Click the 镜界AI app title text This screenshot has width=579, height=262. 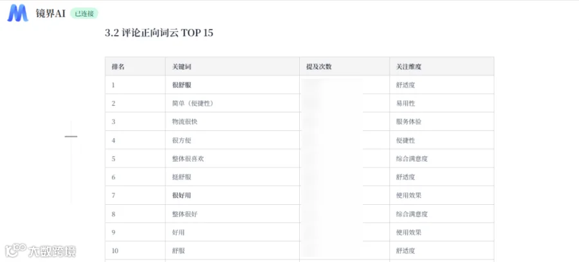(51, 13)
